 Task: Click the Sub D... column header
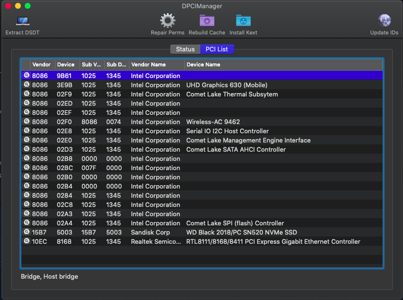click(116, 65)
